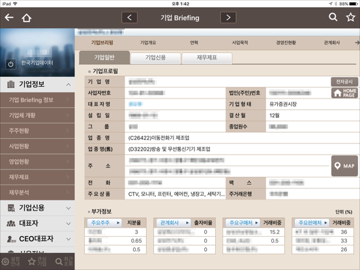Click the 유가증권시장 value

tap(283, 104)
